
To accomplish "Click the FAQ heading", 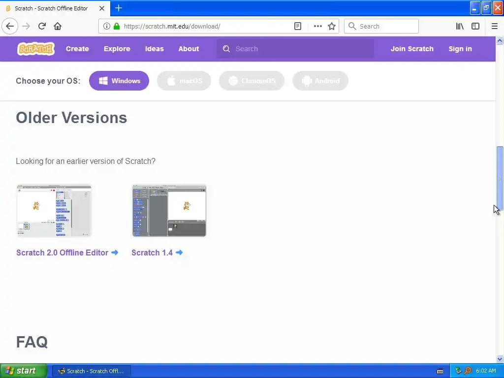I will (x=32, y=342).
